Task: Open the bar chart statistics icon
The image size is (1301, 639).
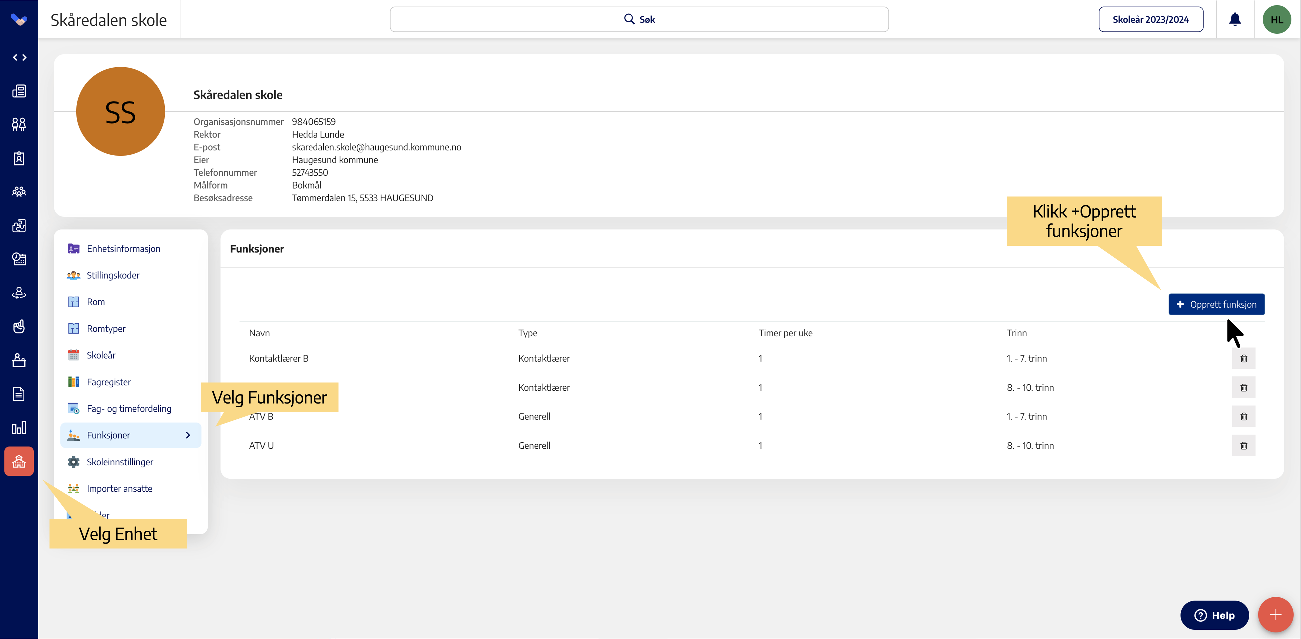Action: click(19, 428)
